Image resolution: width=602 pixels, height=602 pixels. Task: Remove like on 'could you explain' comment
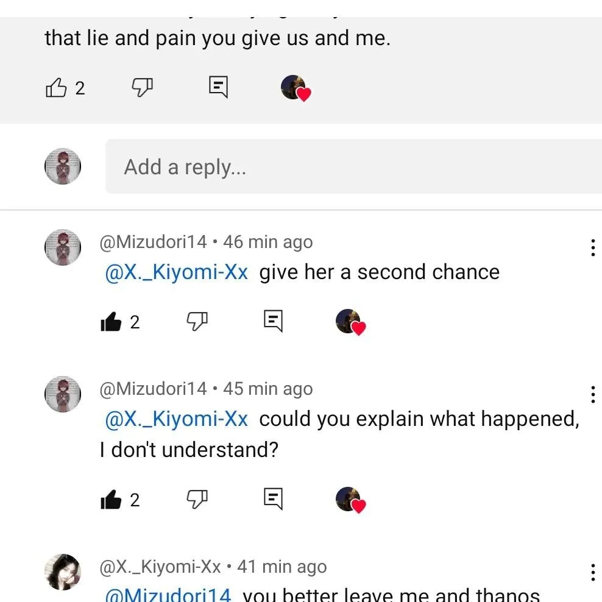point(111,500)
